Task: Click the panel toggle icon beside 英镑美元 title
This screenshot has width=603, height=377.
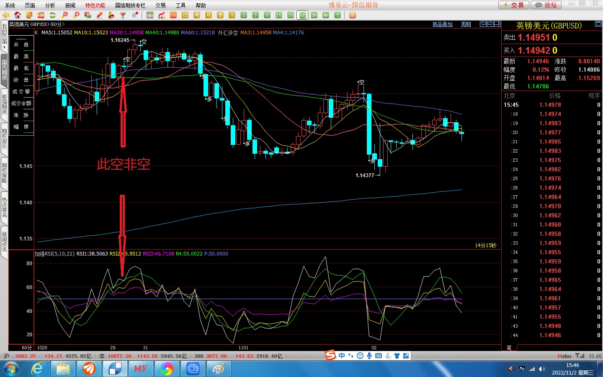Action: (x=598, y=24)
